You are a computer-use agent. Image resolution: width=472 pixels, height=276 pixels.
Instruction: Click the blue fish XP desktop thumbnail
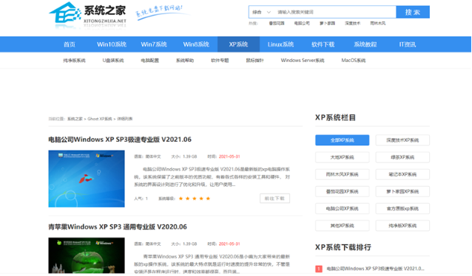(87, 179)
